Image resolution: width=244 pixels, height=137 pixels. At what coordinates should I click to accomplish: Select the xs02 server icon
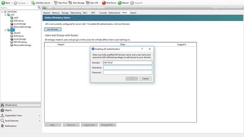(8, 30)
